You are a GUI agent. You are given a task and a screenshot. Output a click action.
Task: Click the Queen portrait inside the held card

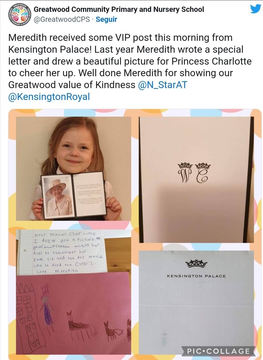58,197
